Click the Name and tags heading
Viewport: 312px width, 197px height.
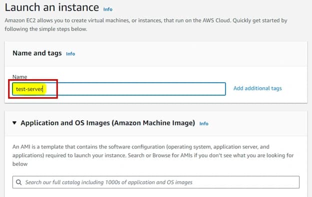tap(37, 53)
